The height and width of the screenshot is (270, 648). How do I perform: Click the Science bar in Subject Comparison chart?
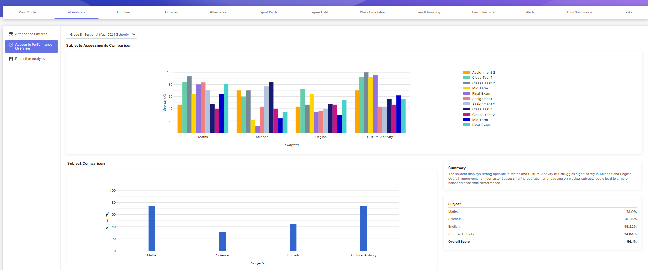[223, 241]
